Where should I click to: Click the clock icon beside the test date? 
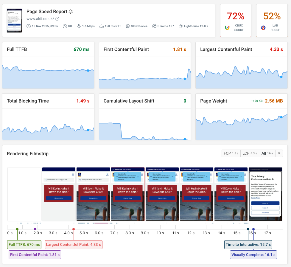(28, 26)
